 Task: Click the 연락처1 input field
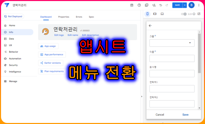172,89
